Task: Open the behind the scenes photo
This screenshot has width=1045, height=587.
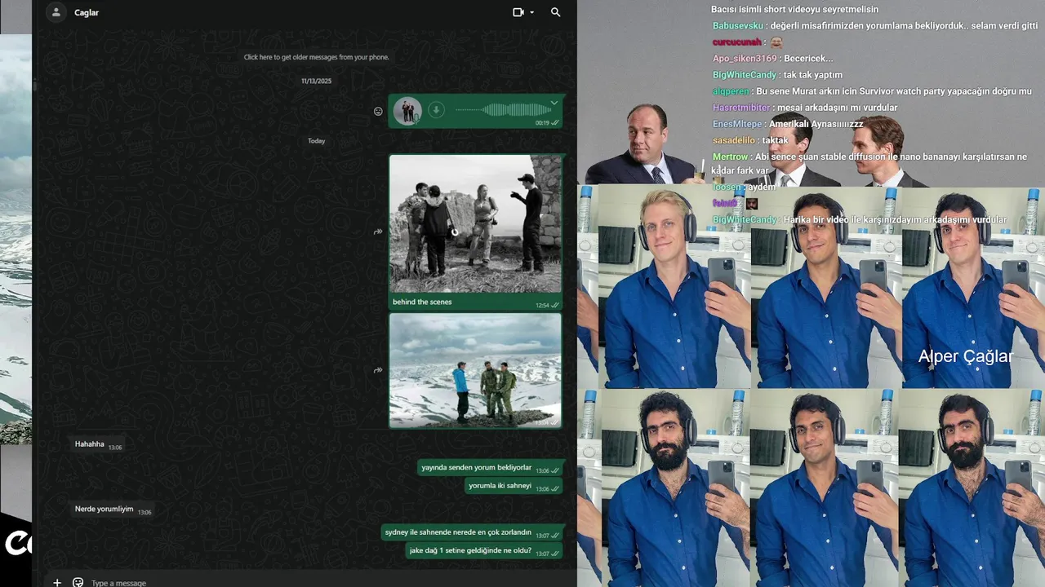Action: 475,223
